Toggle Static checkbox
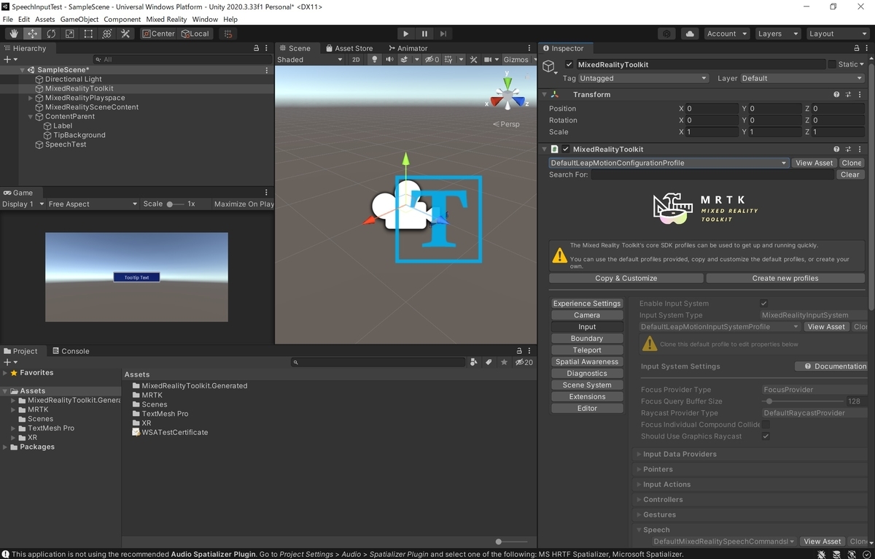Viewport: 875px width, 559px height. pos(832,64)
